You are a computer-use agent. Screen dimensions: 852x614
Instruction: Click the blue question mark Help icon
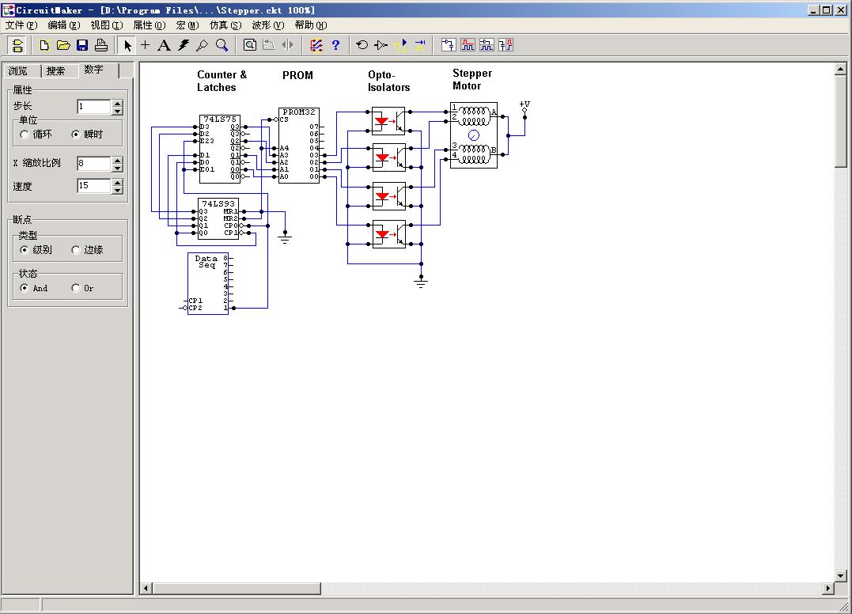coord(335,45)
